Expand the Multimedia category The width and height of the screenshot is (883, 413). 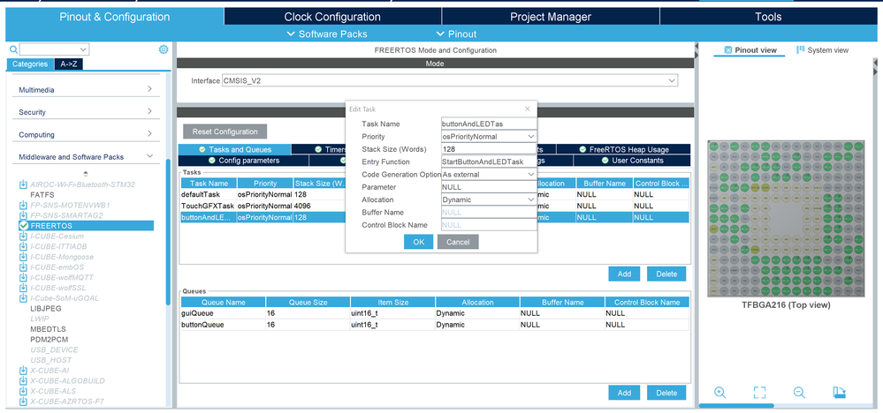click(149, 89)
